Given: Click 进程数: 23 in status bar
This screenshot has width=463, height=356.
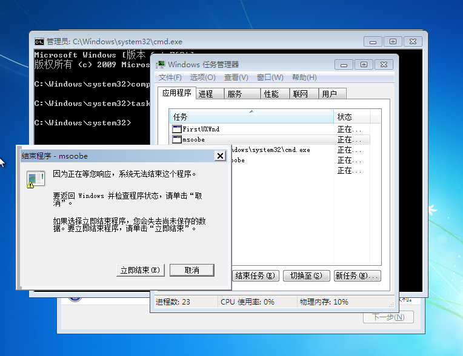Looking at the screenshot, I should (173, 302).
